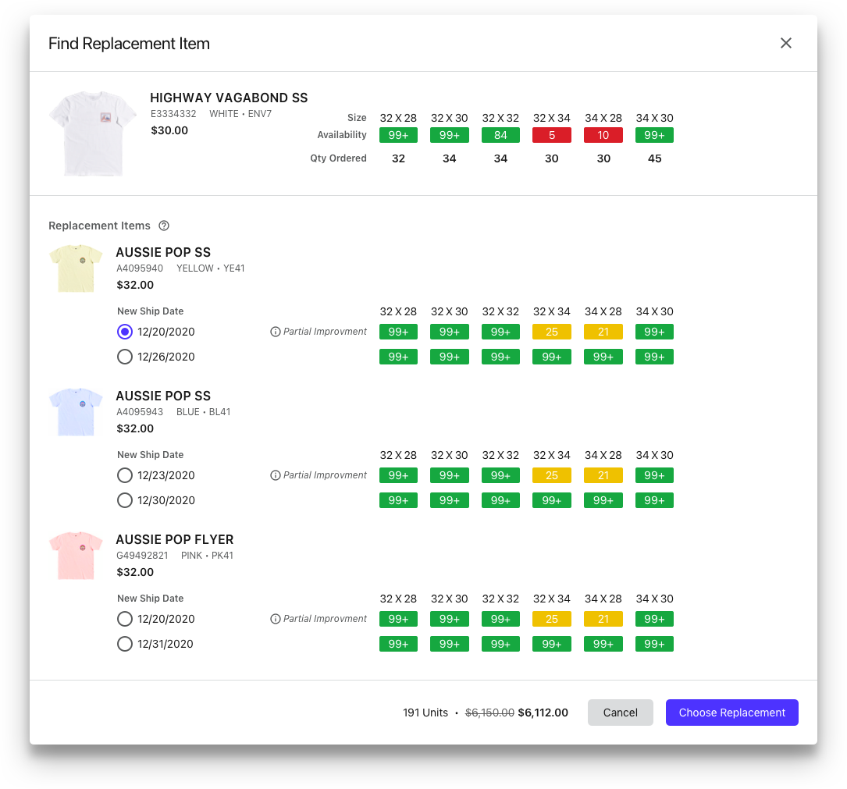Click info icon beside pink shirt Partial Improvement
This screenshot has height=789, width=847.
pyautogui.click(x=275, y=619)
